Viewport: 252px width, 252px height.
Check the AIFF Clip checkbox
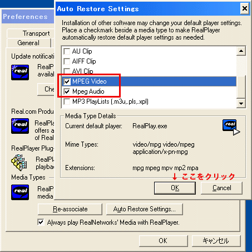(67, 61)
